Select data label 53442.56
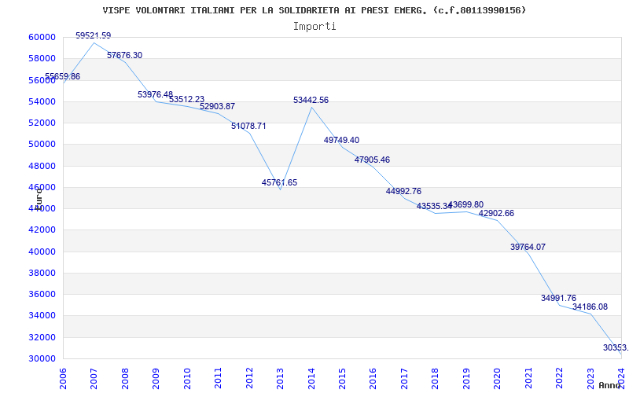Viewport: 629px width, 393px height. click(x=311, y=101)
